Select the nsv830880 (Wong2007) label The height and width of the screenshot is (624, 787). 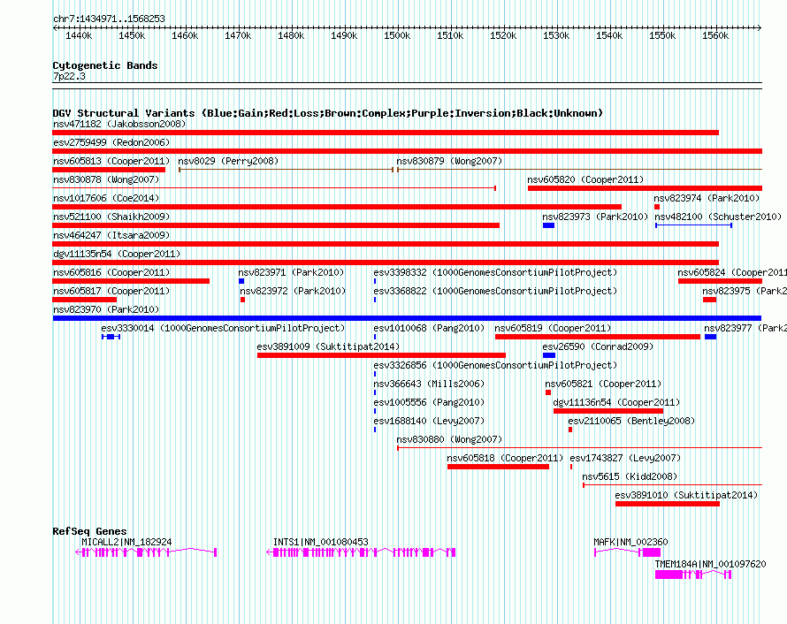click(x=449, y=439)
